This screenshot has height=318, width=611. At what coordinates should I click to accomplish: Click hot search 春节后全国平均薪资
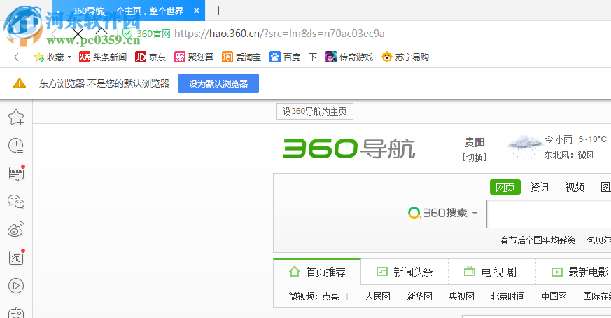click(538, 240)
